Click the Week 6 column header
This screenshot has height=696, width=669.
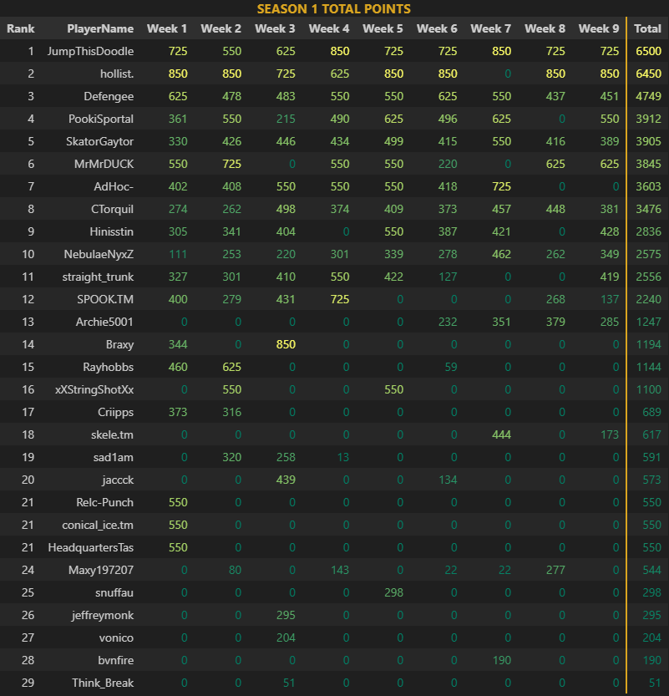pyautogui.click(x=437, y=28)
